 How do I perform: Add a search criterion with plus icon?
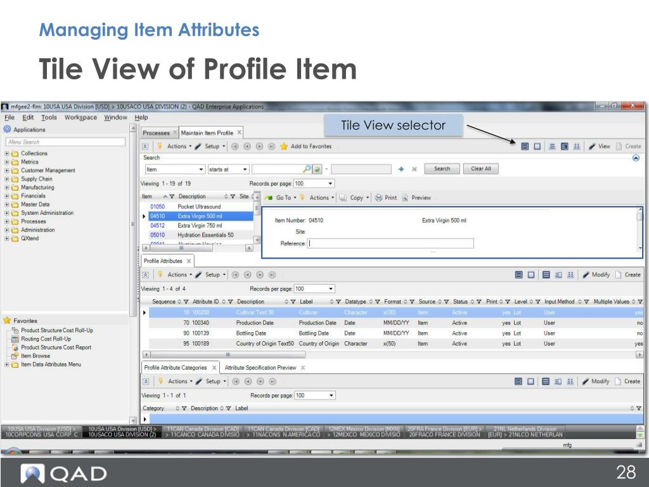[401, 169]
